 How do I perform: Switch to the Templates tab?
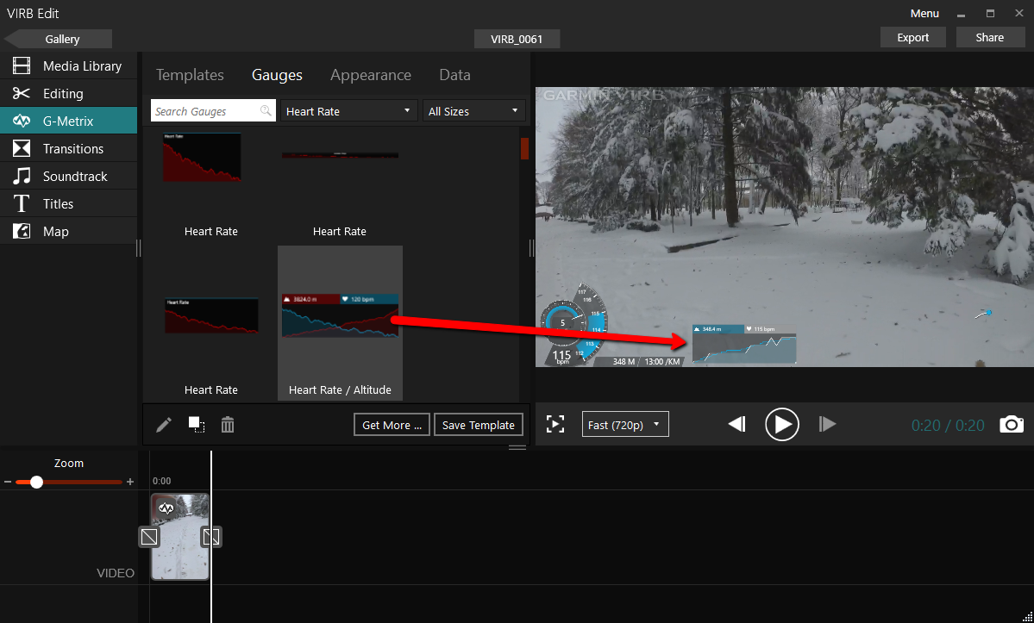coord(190,75)
